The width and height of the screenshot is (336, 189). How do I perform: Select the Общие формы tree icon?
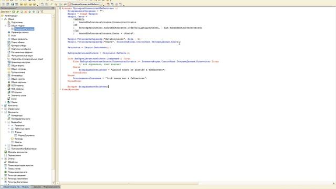click(9, 66)
